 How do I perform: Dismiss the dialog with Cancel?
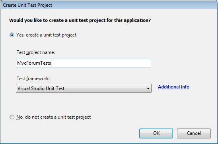[194, 133]
